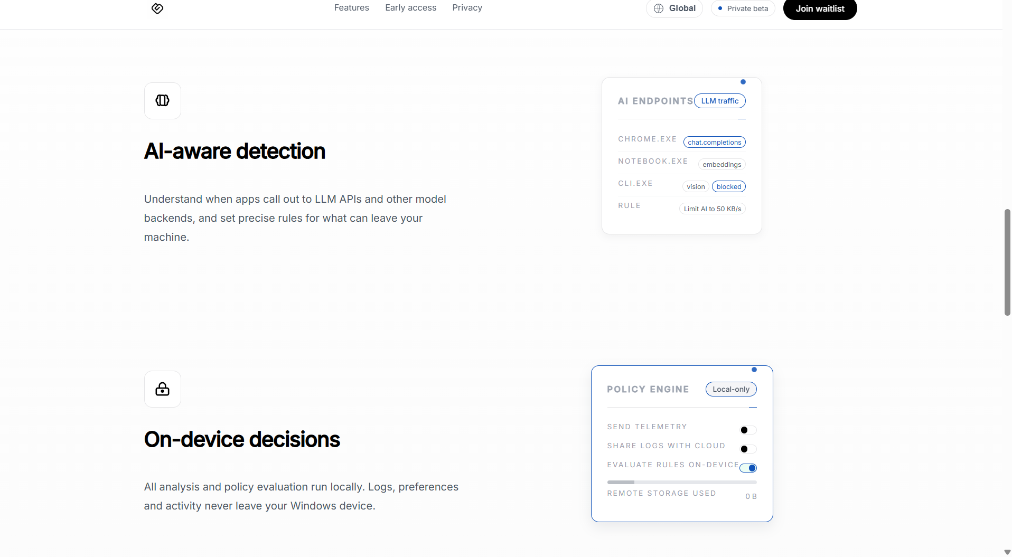Enable Share Logs With Cloud switch
This screenshot has width=1012, height=557.
(748, 449)
